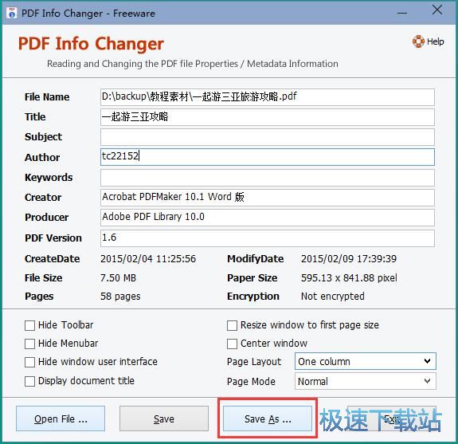The height and width of the screenshot is (444, 458).
Task: Click the Save button
Action: (x=164, y=418)
